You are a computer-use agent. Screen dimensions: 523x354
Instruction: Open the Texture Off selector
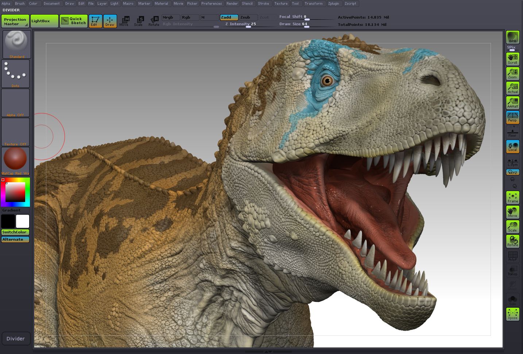(x=15, y=132)
